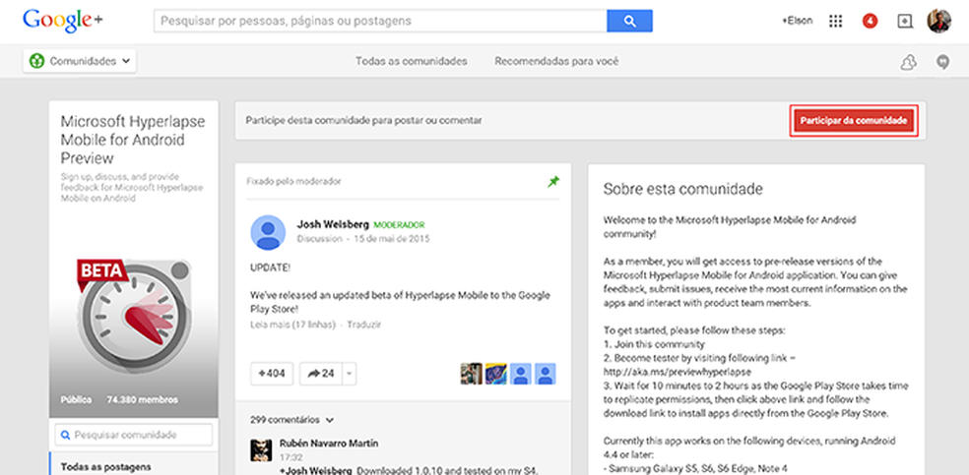Image resolution: width=969 pixels, height=475 pixels.
Task: Open the aka.ms/previewhyperlapse link
Action: [678, 372]
